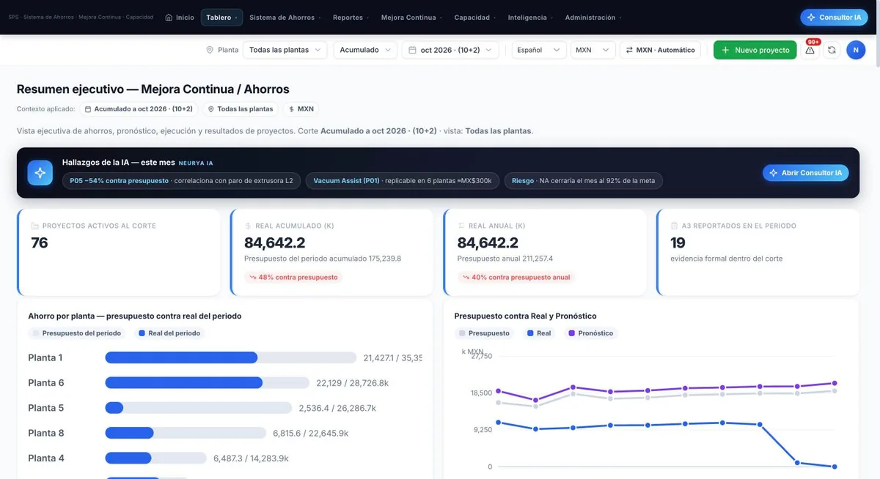Click the swap arrows icon in MXN · Automático
880x479 pixels.
[629, 50]
